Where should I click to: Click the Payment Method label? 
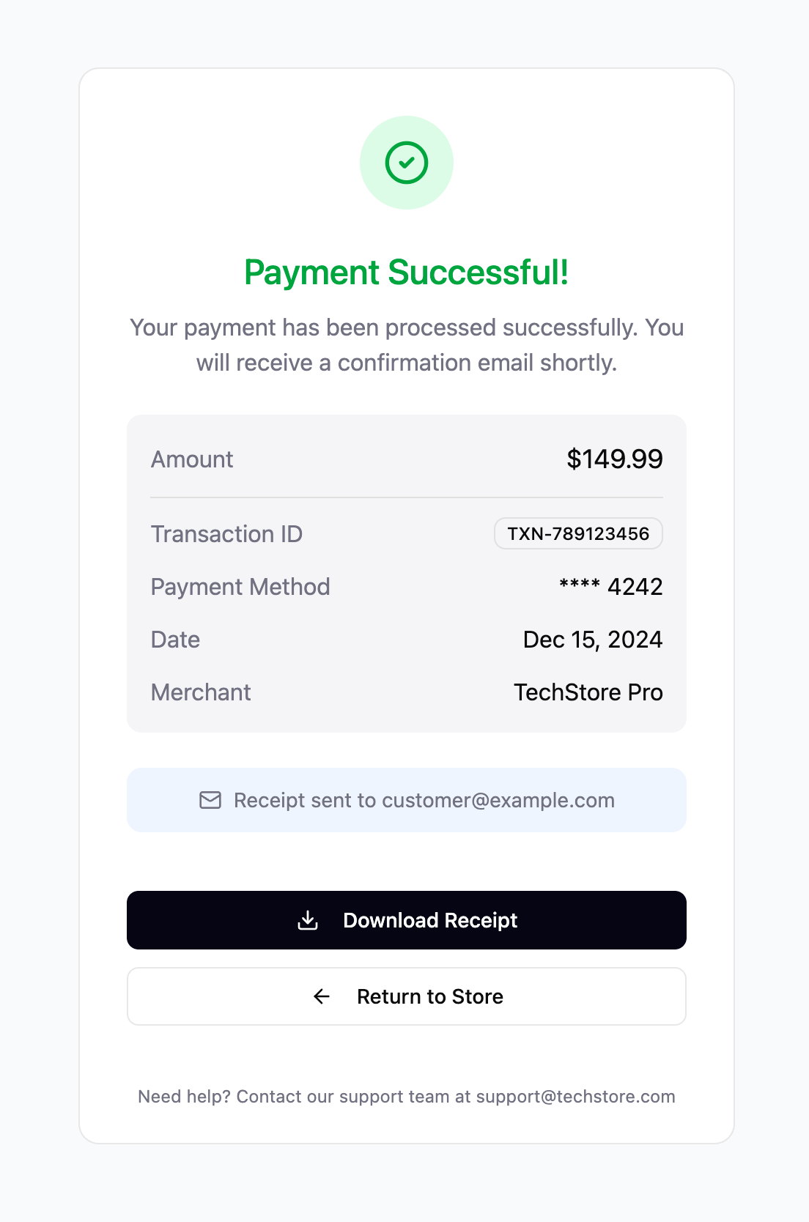point(240,587)
